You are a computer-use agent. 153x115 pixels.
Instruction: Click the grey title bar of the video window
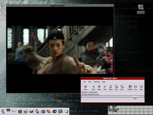click(57, 6)
